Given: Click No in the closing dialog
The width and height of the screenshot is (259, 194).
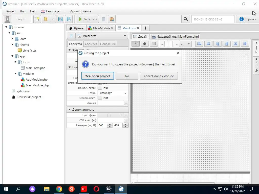Looking at the screenshot, I should [127, 76].
